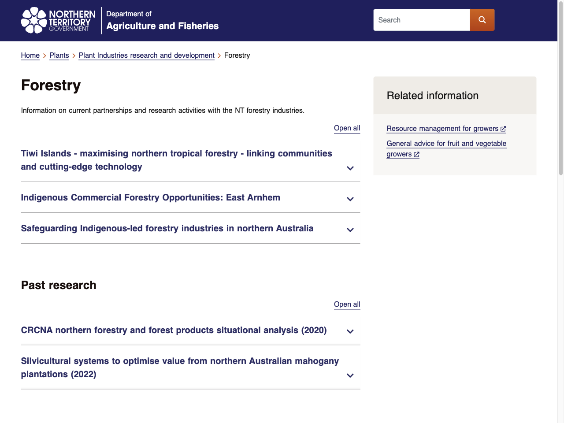Screen dimensions: 564x423
Task: Click Open all above the forestry accordions
Action: click(x=347, y=128)
